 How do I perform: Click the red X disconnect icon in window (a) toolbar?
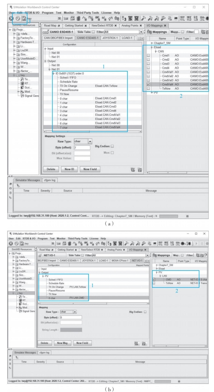coord(11,18)
